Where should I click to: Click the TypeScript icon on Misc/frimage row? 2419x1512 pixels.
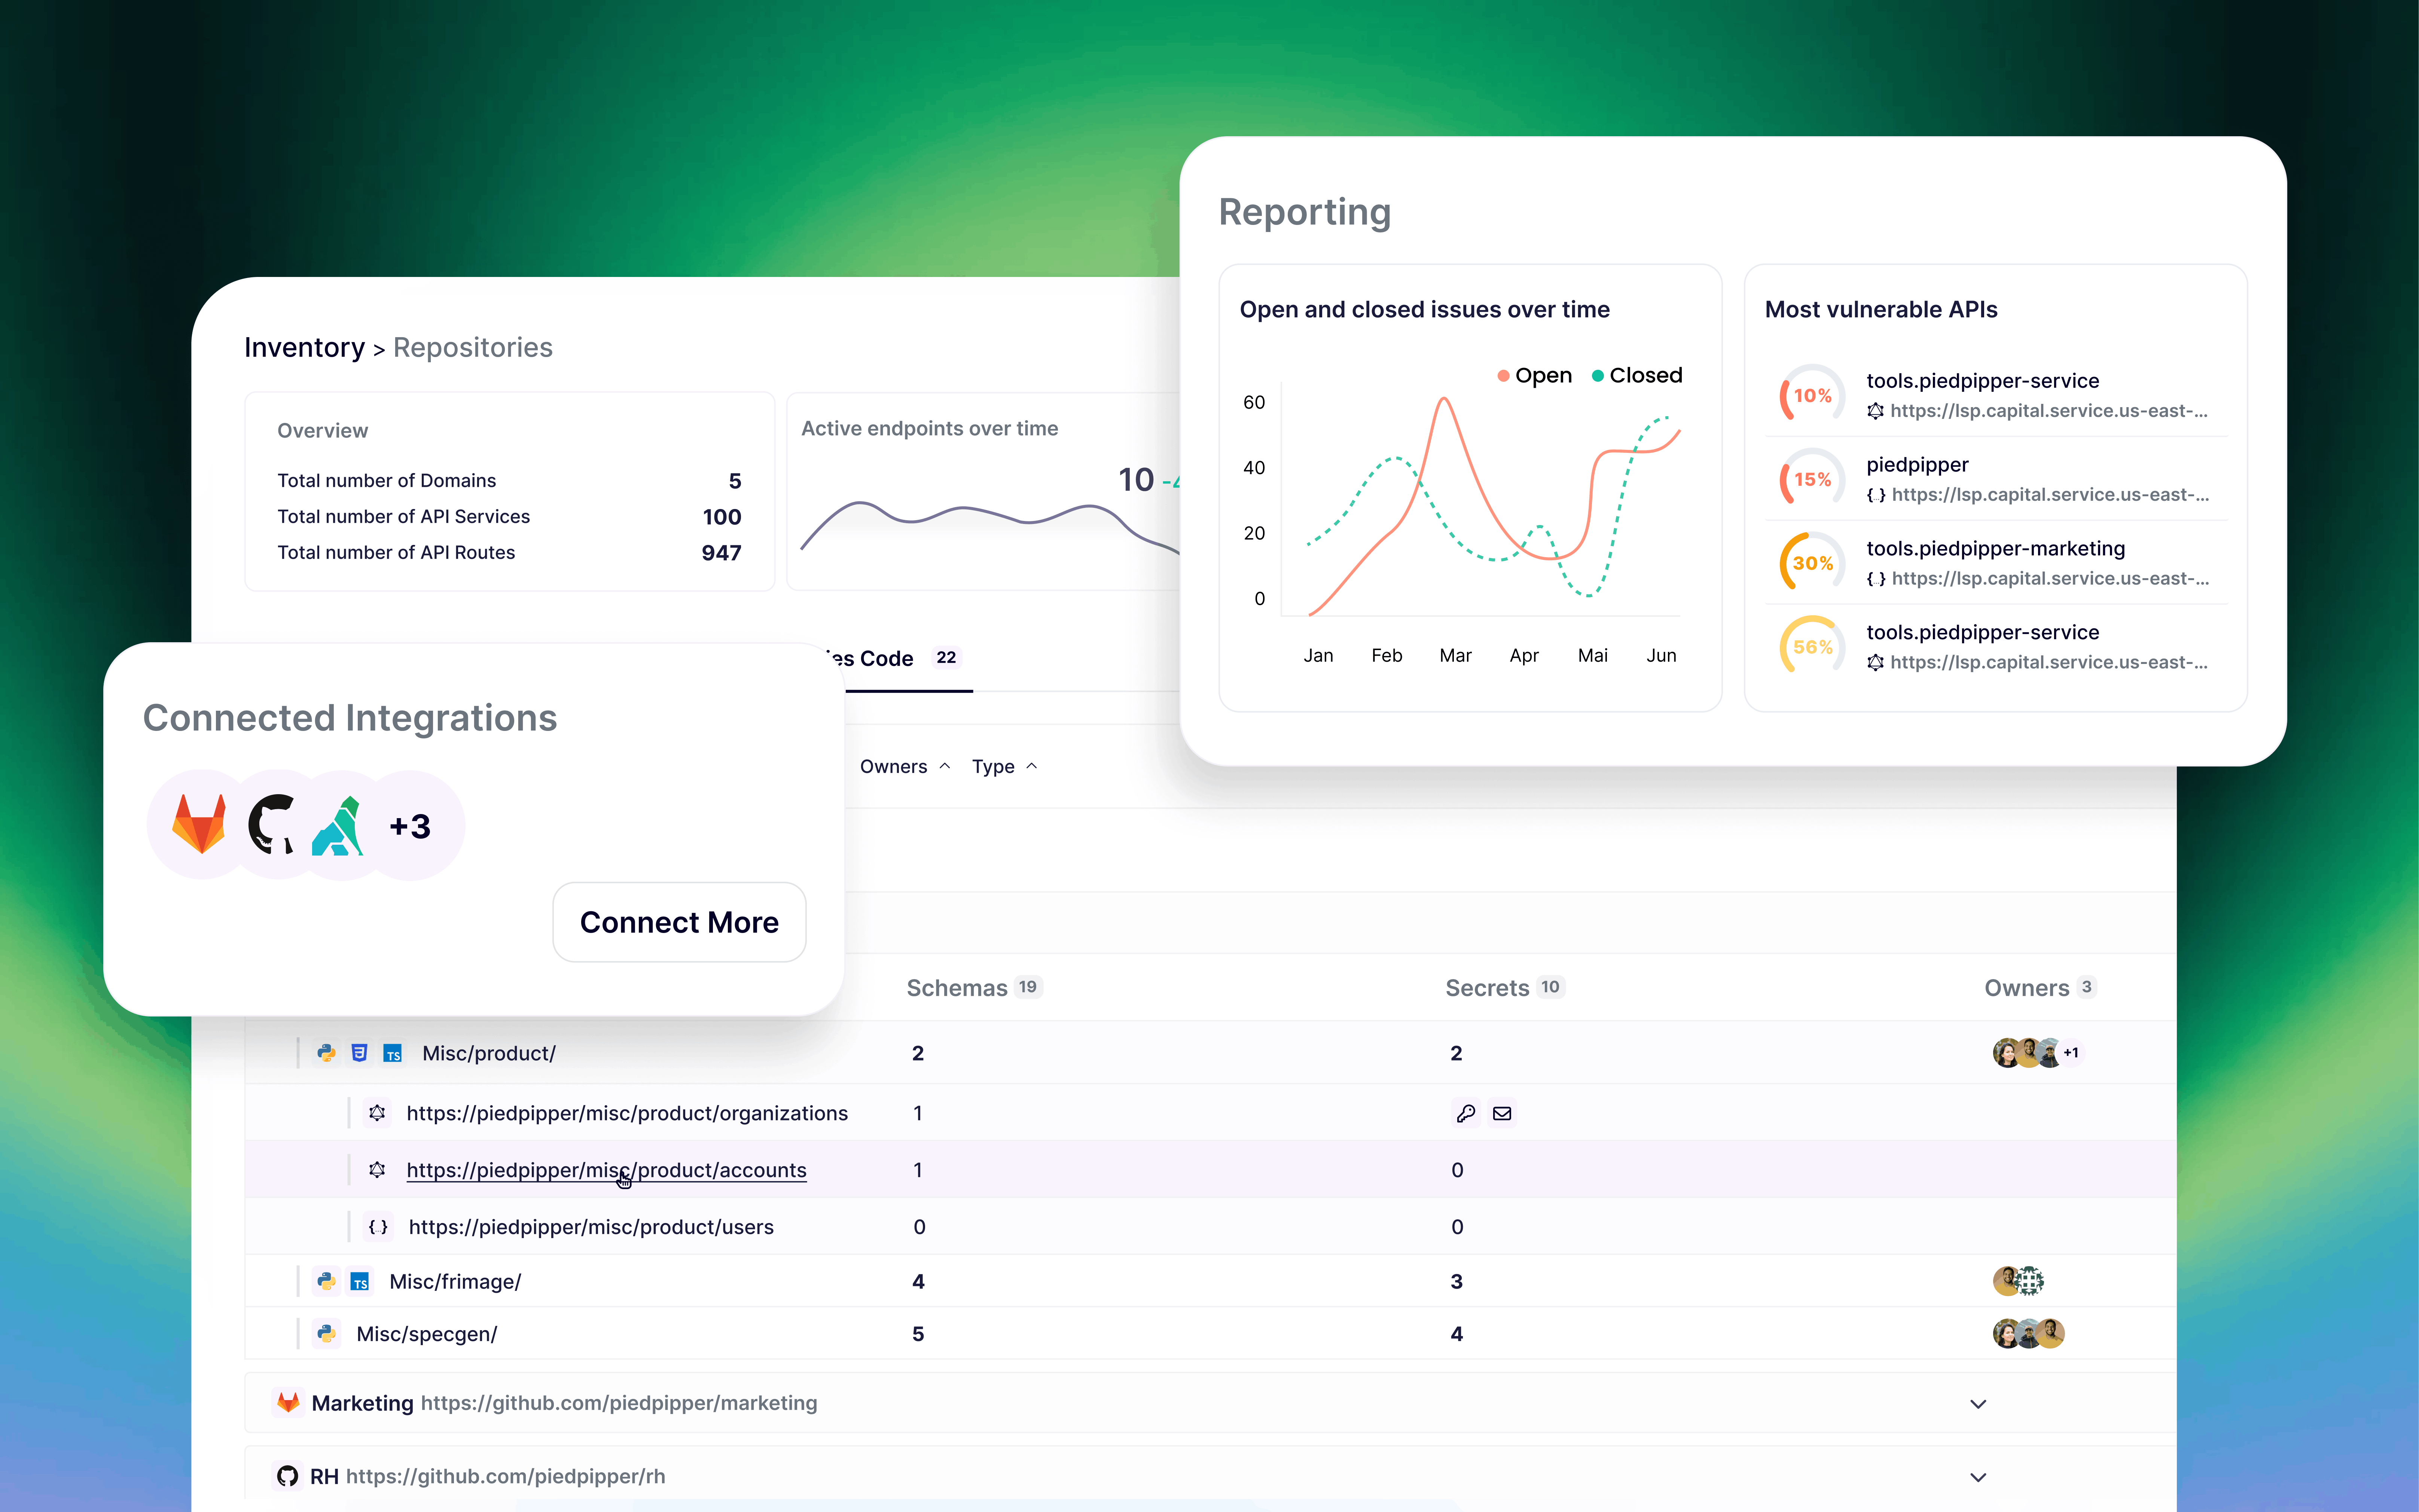click(x=359, y=1281)
